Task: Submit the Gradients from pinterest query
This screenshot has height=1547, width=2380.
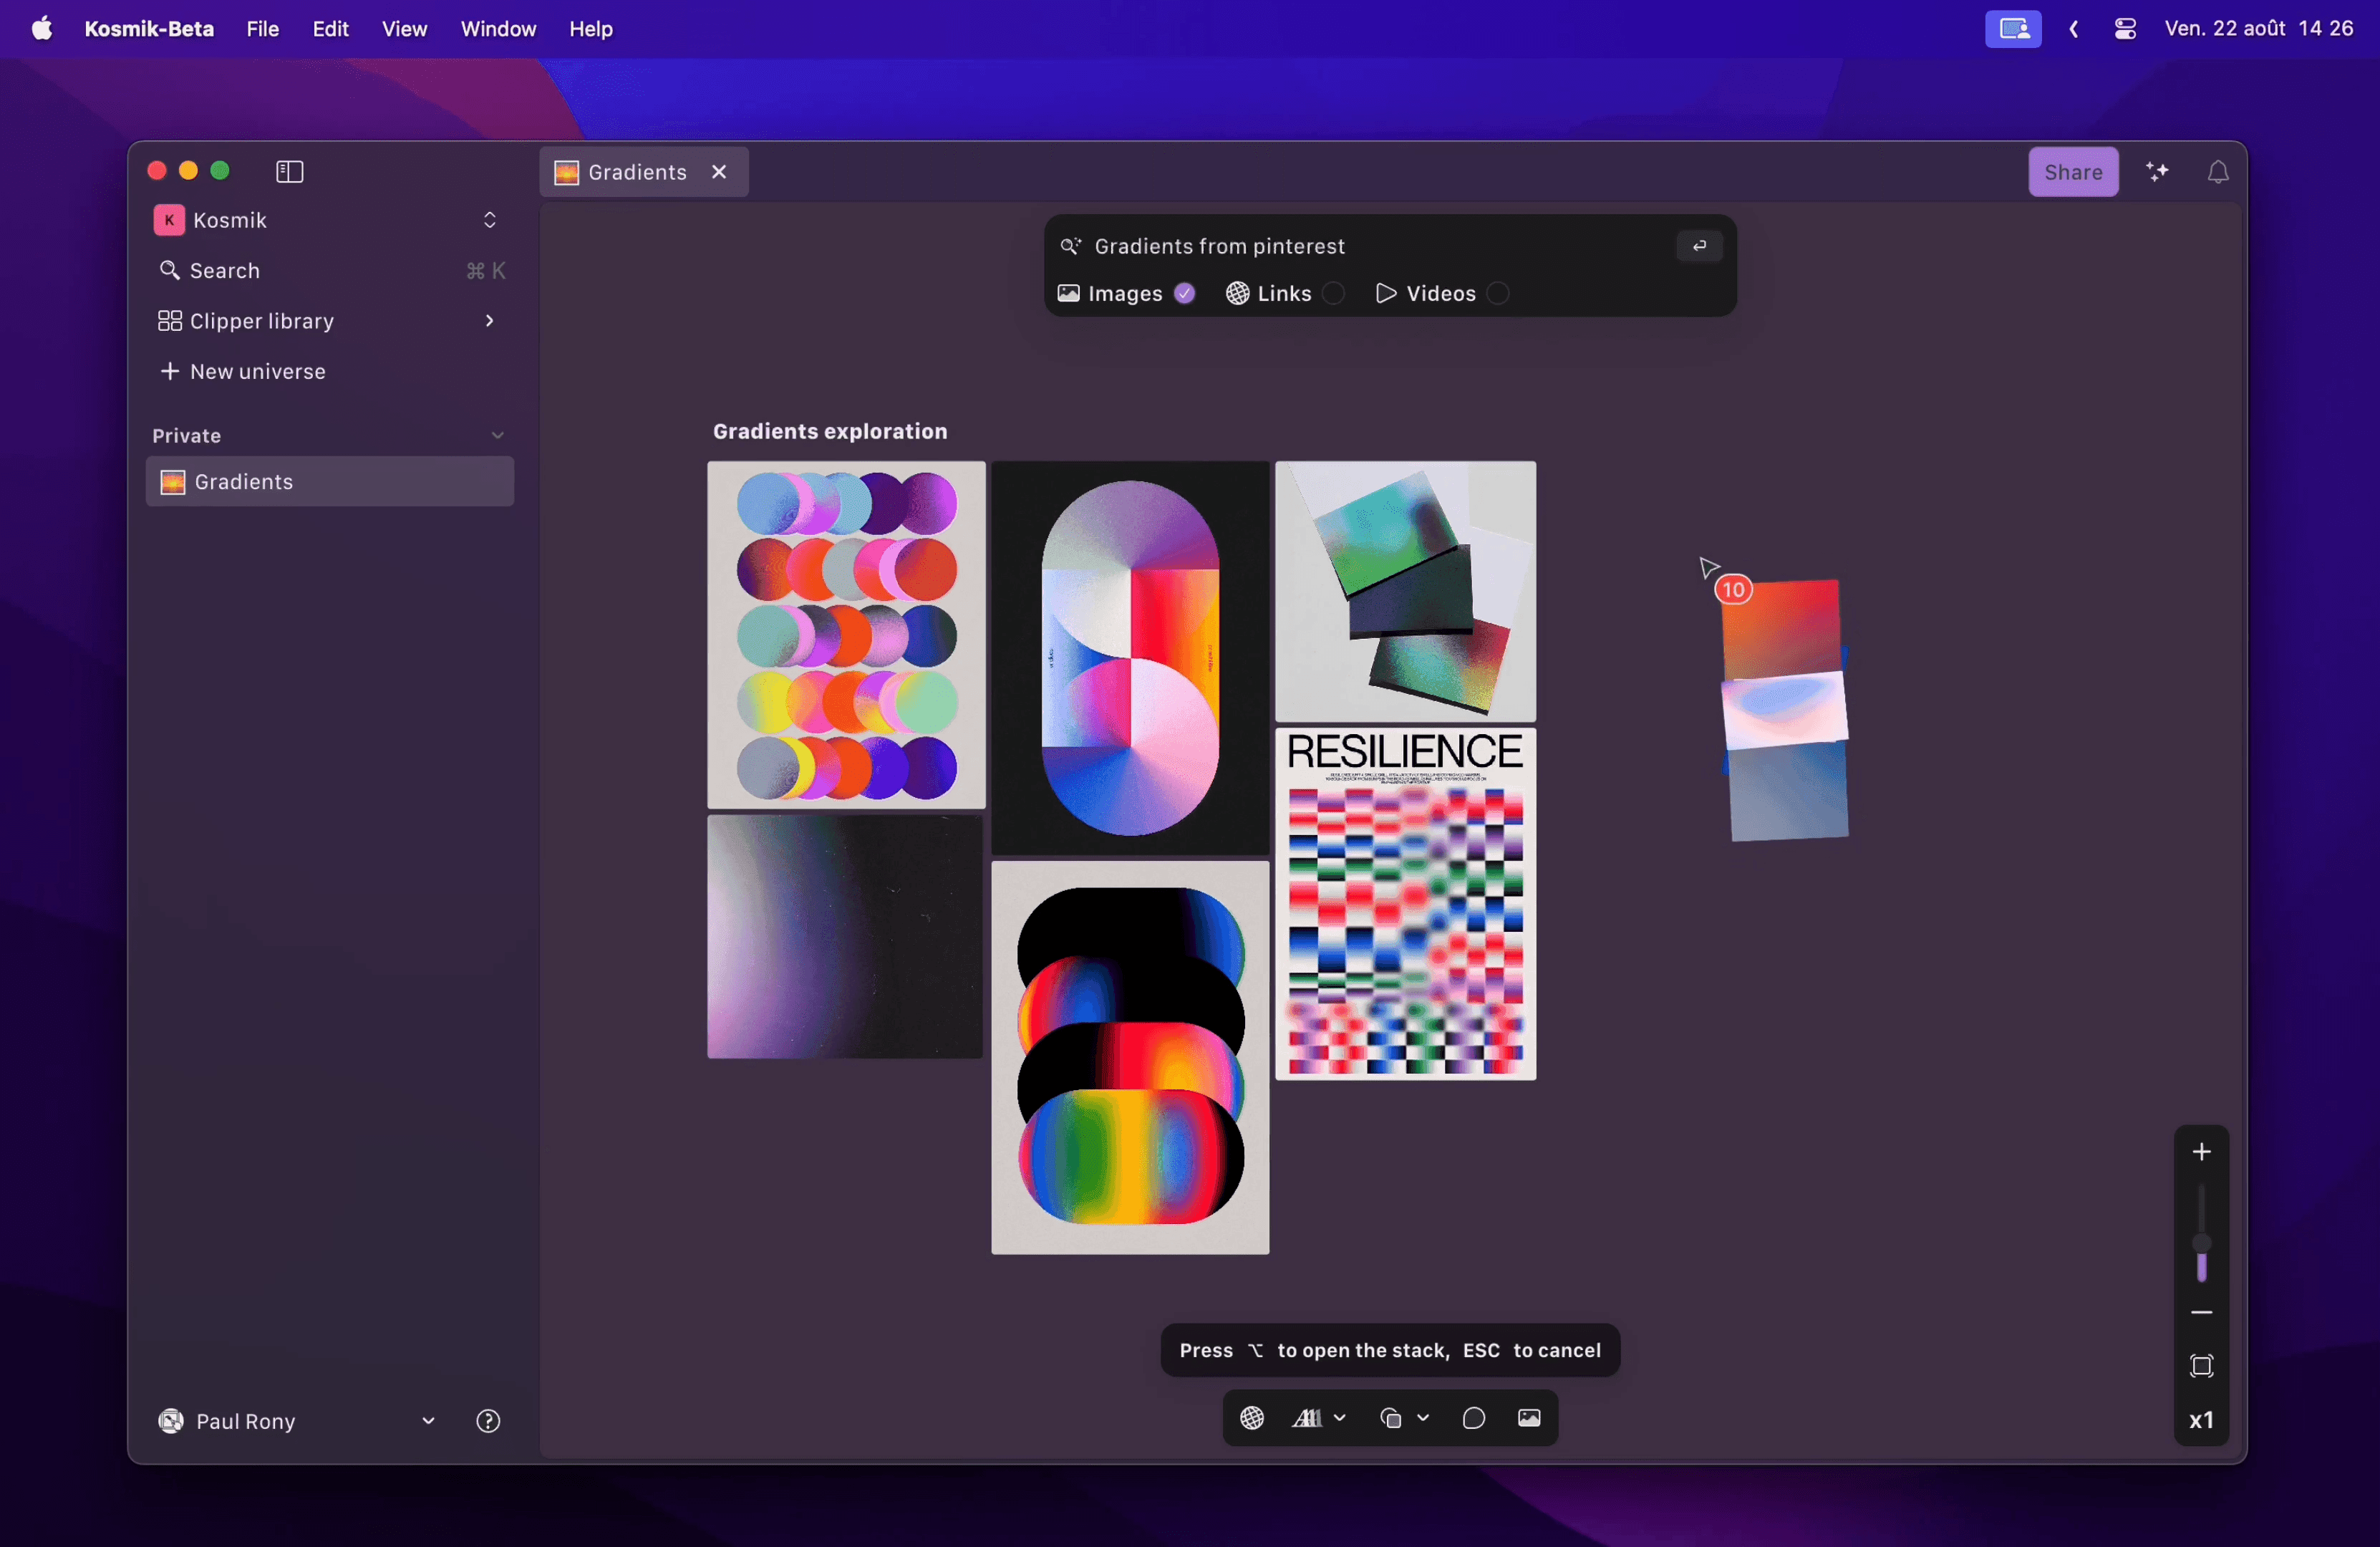Action: [x=1699, y=246]
